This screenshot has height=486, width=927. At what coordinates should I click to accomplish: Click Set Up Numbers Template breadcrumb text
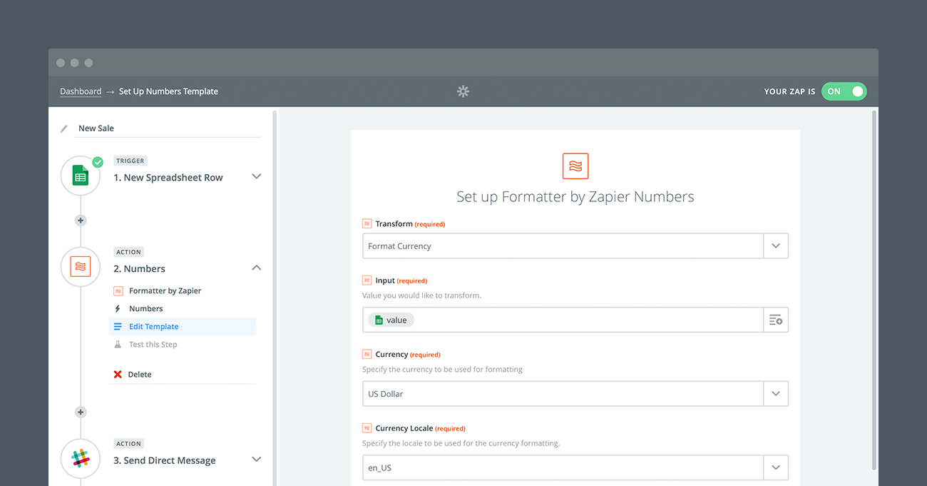[168, 91]
